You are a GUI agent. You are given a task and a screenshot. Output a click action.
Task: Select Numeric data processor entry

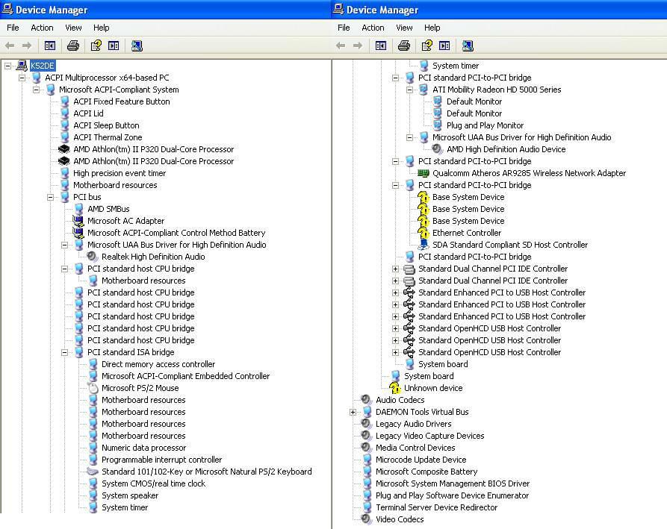143,448
